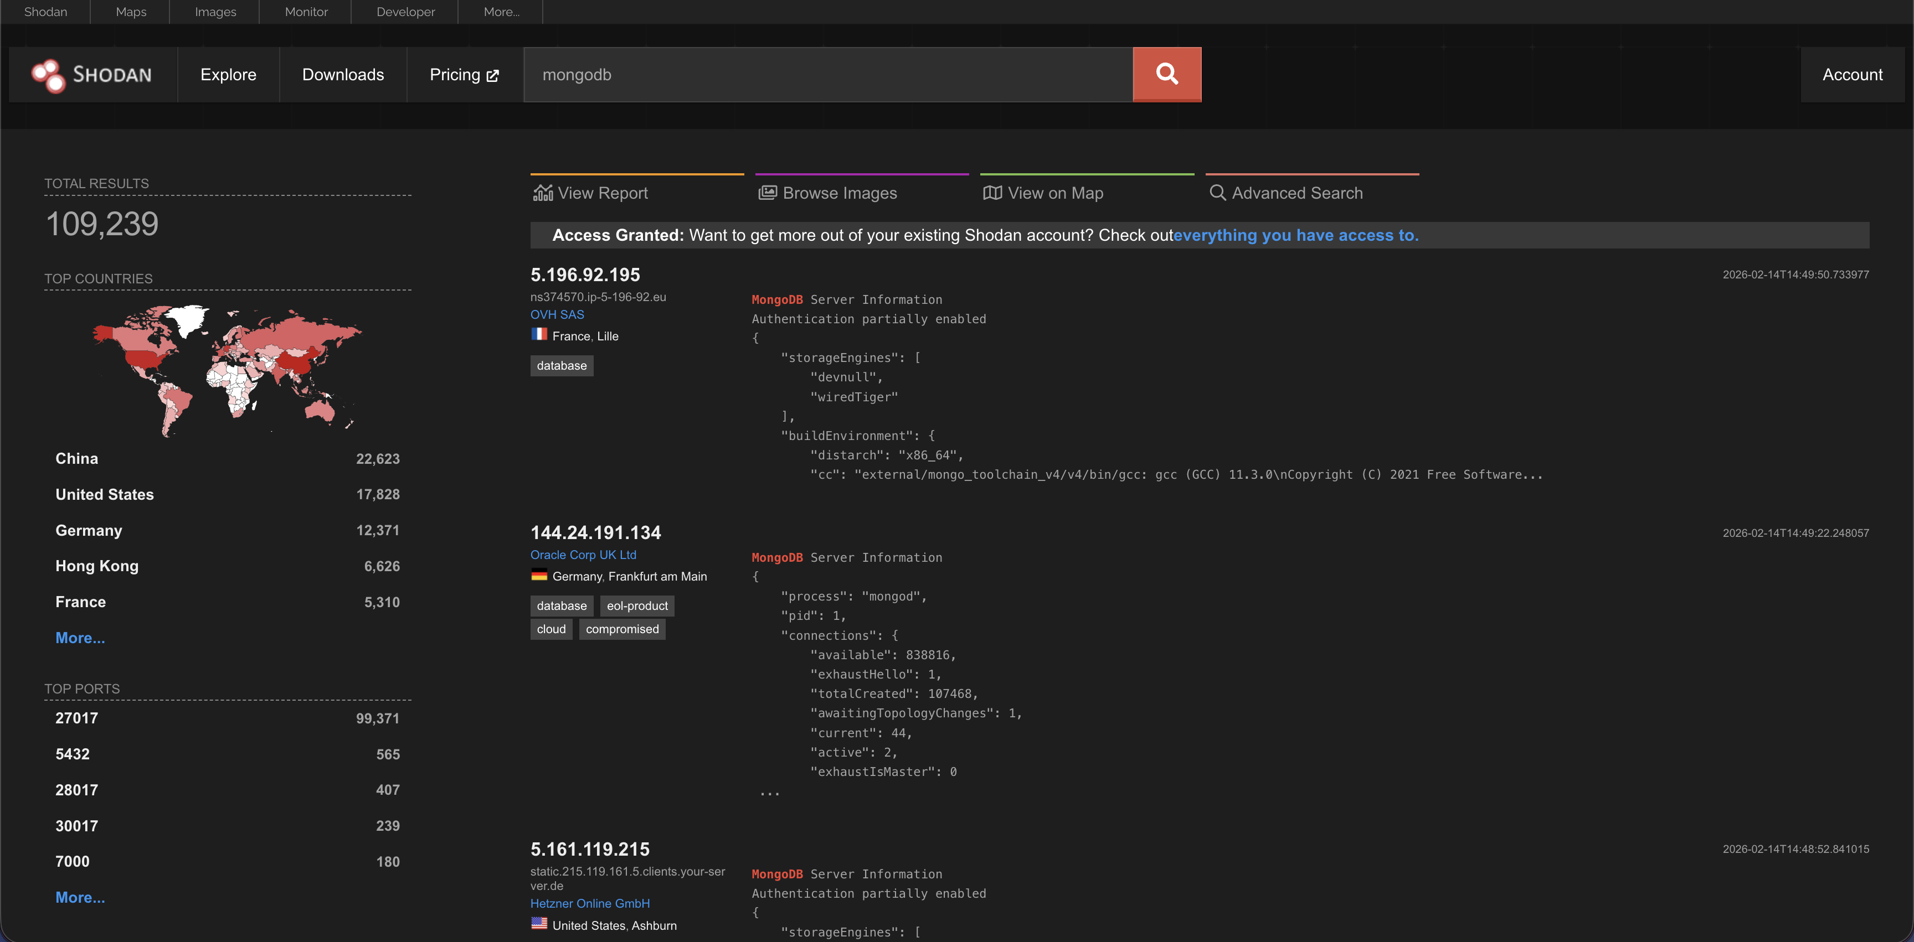Filter by China in Top Countries
Viewport: 1914px width, 942px height.
tap(76, 459)
